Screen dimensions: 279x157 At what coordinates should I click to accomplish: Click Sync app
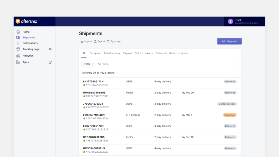[x=114, y=41]
